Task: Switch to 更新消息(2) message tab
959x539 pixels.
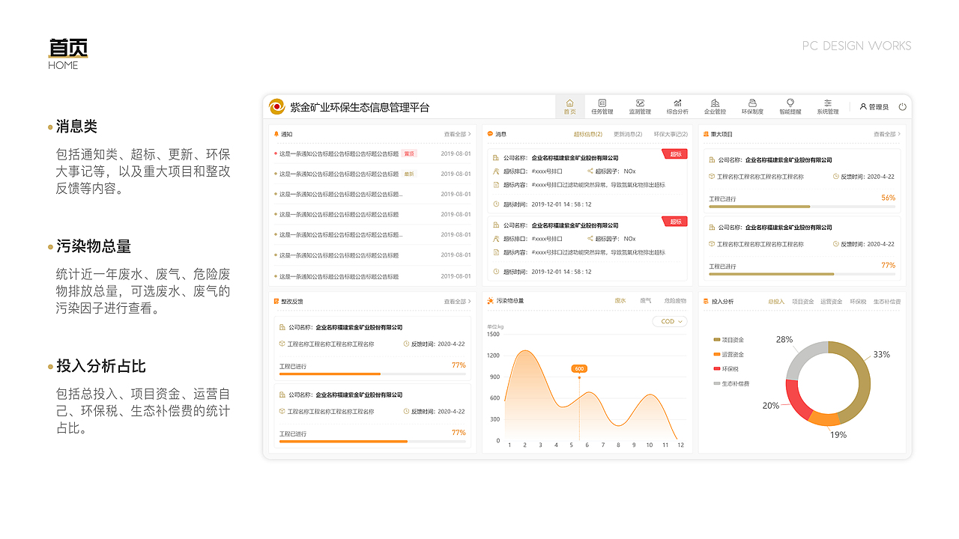Action: coord(628,134)
